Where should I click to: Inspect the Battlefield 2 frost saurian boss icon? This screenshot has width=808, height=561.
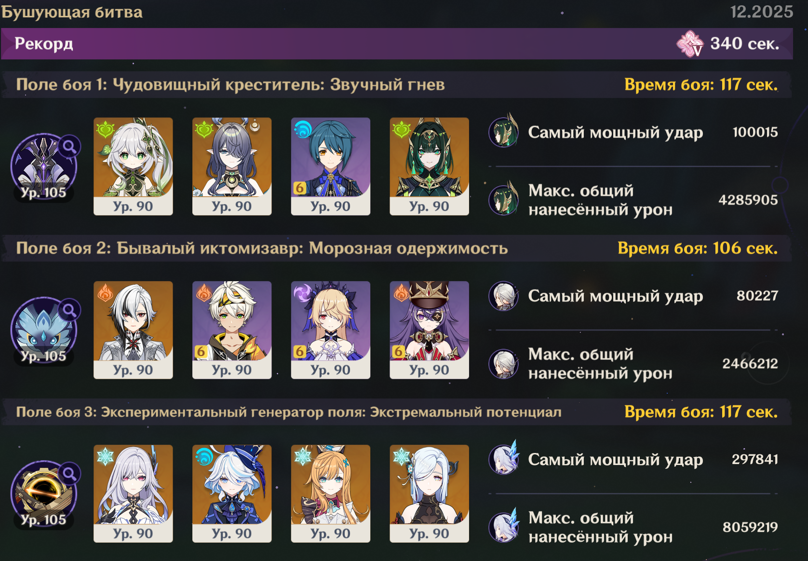click(43, 330)
